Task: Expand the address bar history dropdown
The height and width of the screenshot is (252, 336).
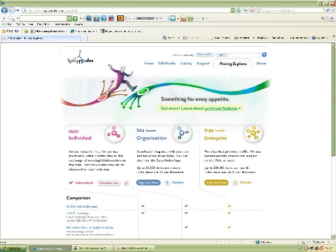Action: pyautogui.click(x=232, y=10)
